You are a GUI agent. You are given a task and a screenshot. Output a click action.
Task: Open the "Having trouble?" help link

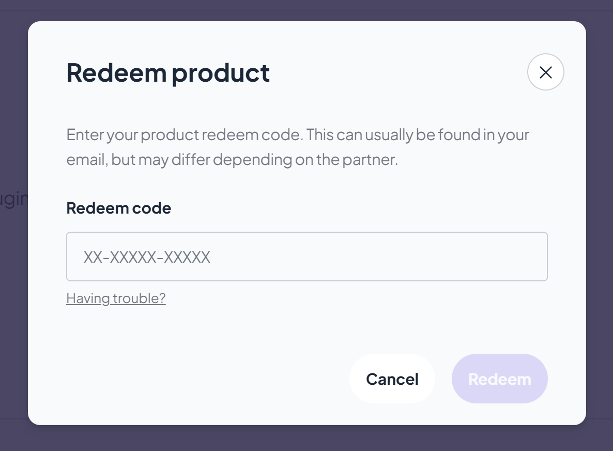coord(116,298)
